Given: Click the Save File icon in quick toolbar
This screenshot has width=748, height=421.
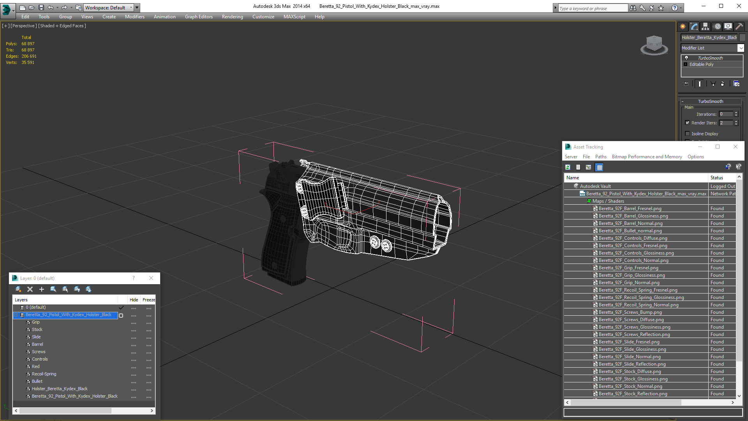Looking at the screenshot, I should pos(41,7).
